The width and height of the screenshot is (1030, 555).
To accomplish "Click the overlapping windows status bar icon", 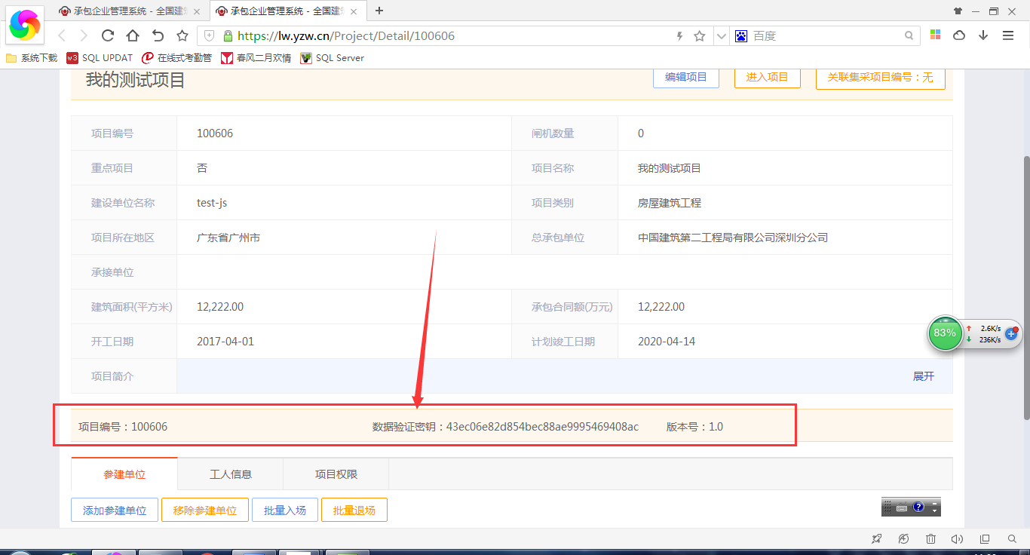I will [x=985, y=539].
